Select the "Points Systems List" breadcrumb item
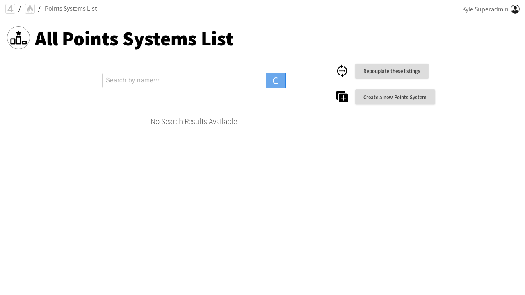This screenshot has height=295, width=525. click(71, 9)
